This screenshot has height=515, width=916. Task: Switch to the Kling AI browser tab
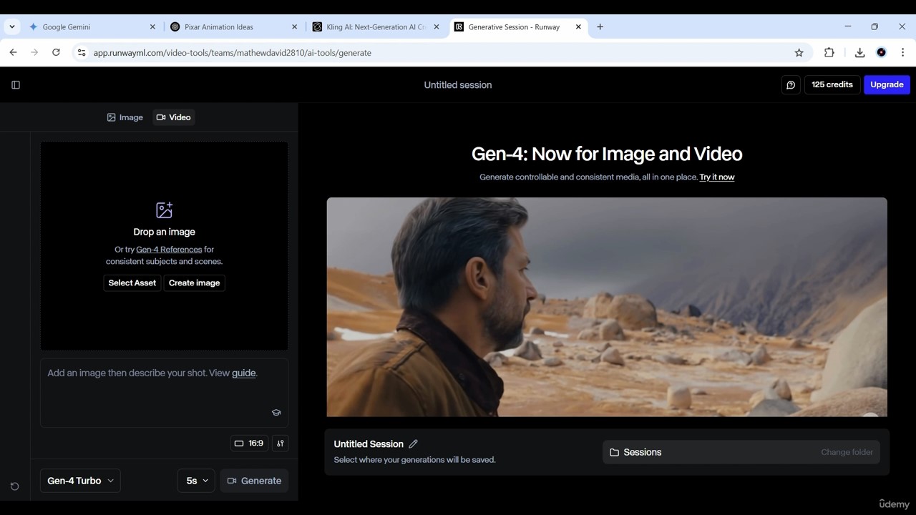pyautogui.click(x=375, y=26)
